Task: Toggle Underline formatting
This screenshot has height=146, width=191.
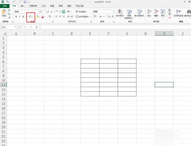Action: 23,16
